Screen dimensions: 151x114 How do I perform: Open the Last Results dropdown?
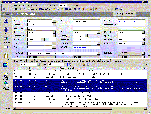pyautogui.click(x=99, y=53)
